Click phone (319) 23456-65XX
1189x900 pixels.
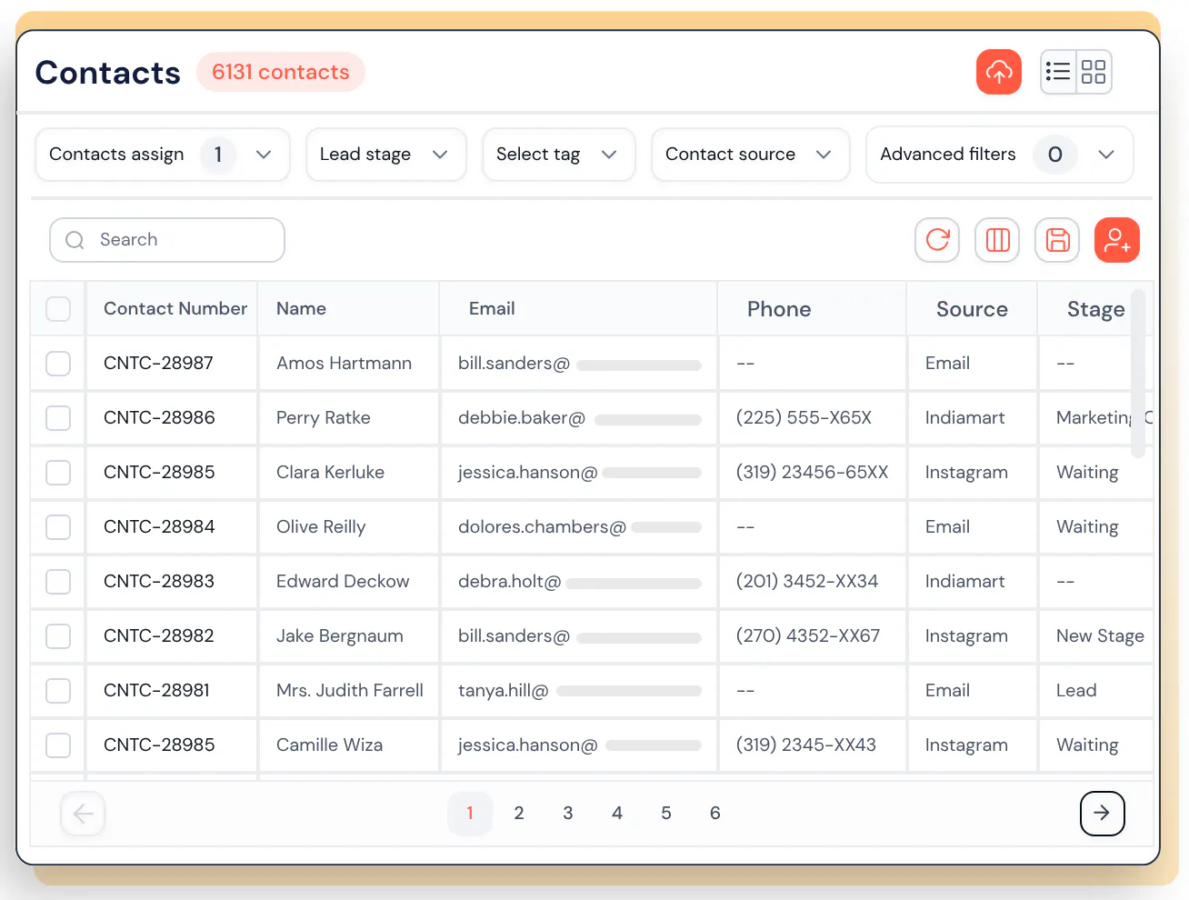pyautogui.click(x=812, y=472)
